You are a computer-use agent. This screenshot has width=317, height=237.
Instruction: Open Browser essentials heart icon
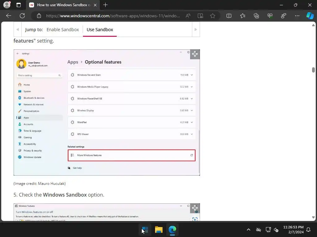pyautogui.click(x=270, y=16)
